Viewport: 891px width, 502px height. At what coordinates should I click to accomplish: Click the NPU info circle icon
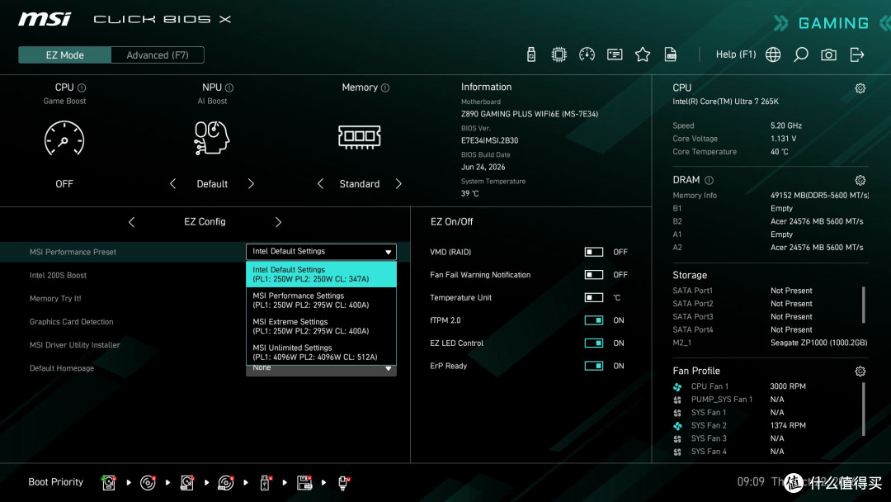click(229, 88)
